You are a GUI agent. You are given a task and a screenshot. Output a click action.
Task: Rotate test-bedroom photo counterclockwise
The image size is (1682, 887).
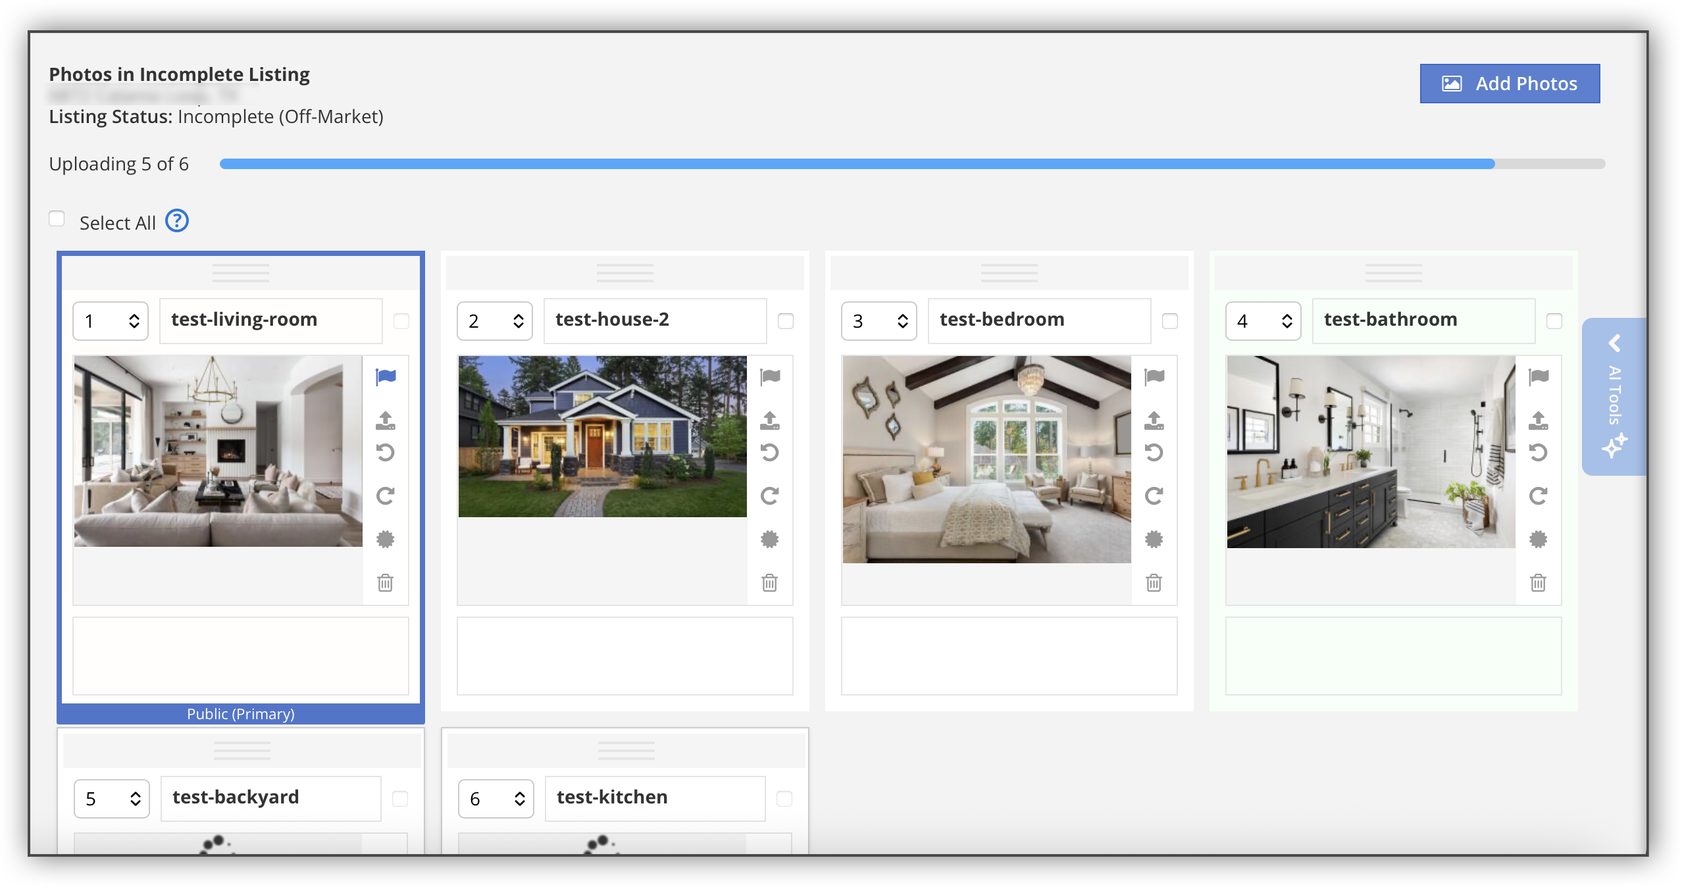click(x=1154, y=452)
